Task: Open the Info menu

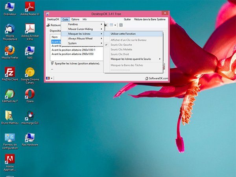Action: point(85,19)
